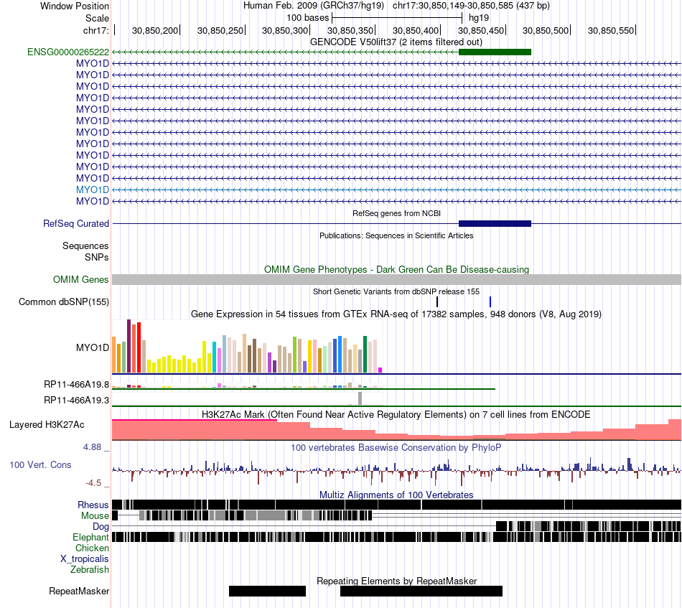Viewport: 682px width, 608px height.
Task: Click the light-blue MYO1D transcript label
Action: tap(92, 190)
